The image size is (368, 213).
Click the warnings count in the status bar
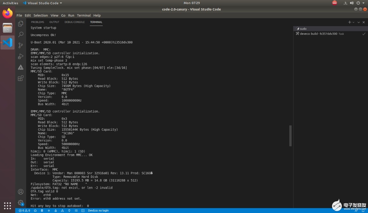(28, 210)
